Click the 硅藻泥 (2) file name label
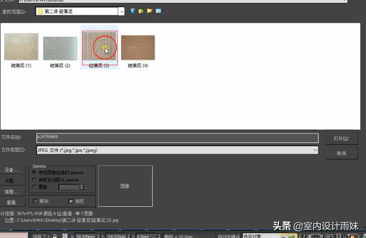This screenshot has width=366, height=238. [60, 66]
